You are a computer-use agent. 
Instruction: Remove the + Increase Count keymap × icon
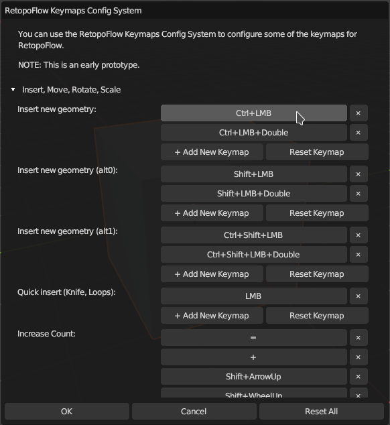point(359,357)
